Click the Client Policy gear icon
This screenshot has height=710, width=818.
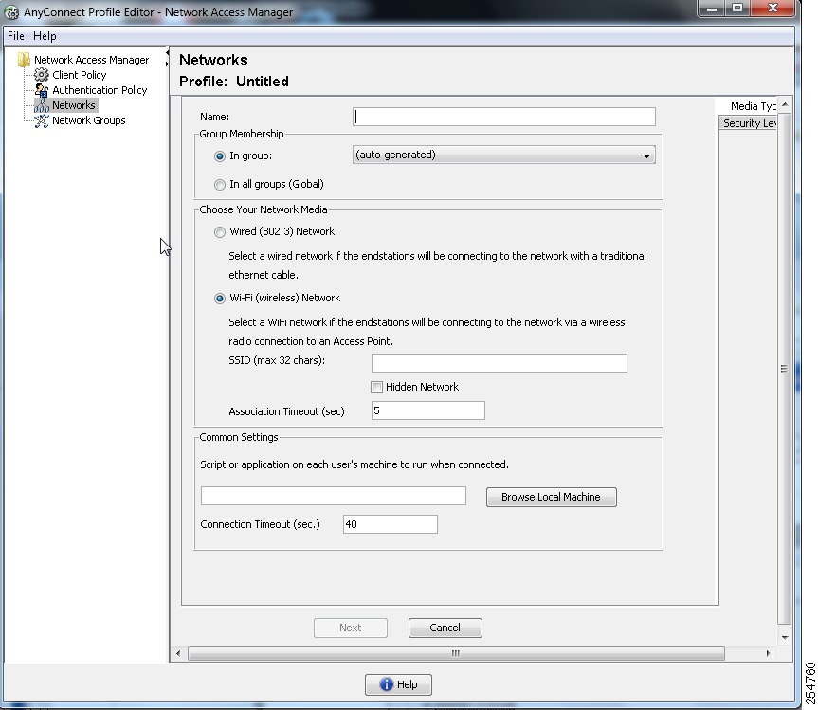41,75
